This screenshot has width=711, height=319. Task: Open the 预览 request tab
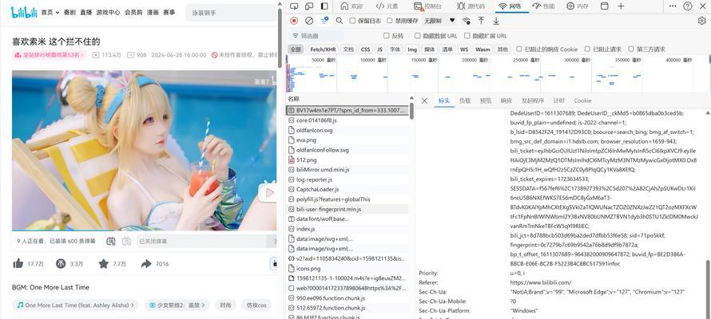[x=486, y=101]
